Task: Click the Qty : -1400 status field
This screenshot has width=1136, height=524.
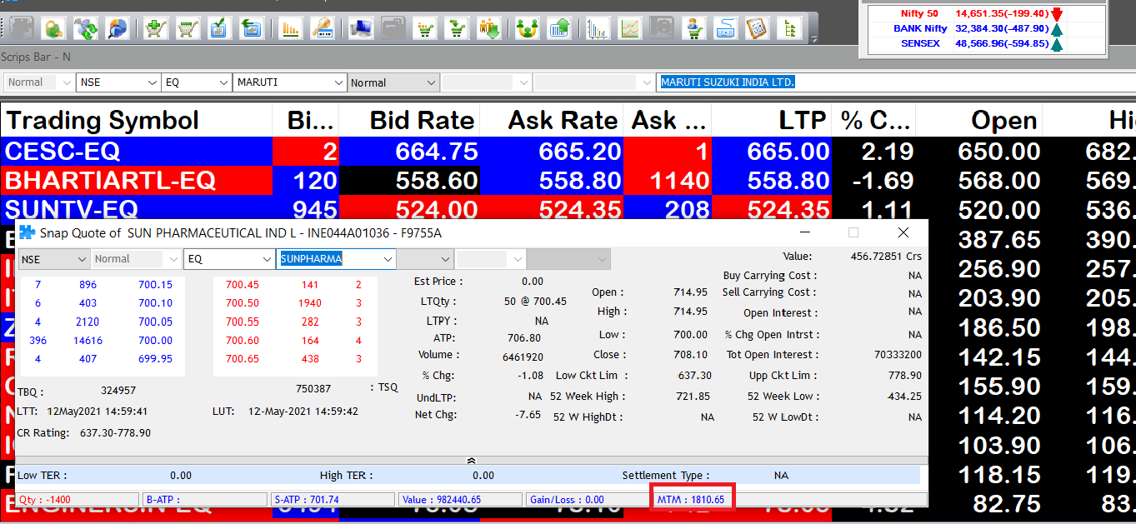Action: tap(78, 500)
